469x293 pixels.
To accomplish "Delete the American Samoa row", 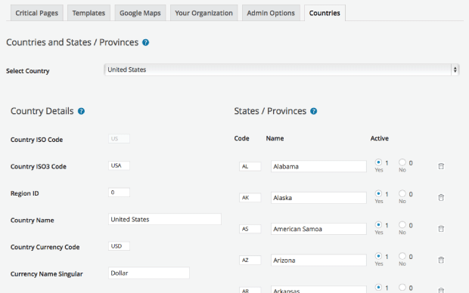I will tap(441, 229).
